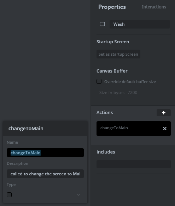Remove the changeToMain action with the X
175x206 pixels.
165,129
